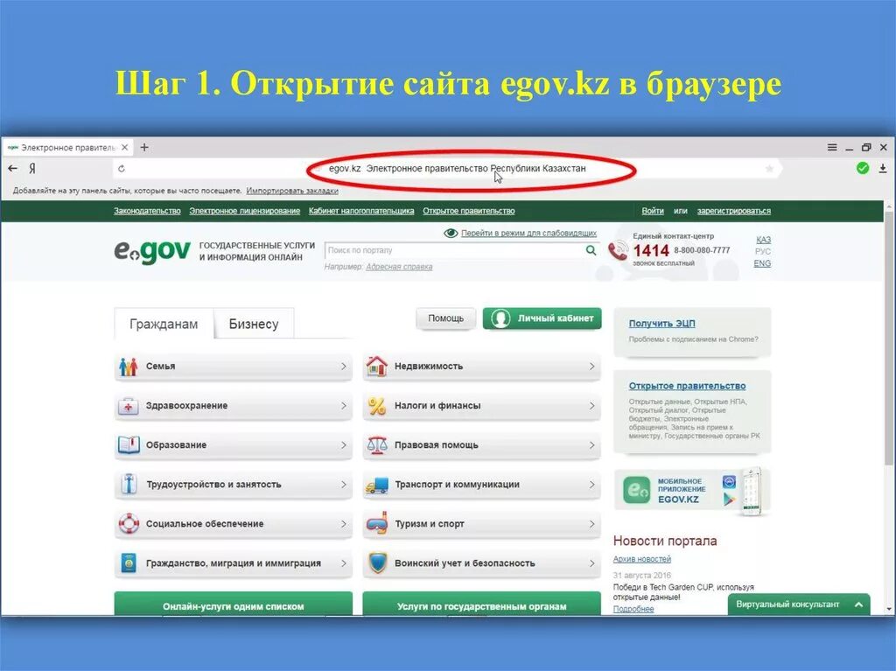896x671 pixels.
Task: Click the Здравоохранение medical kit icon
Action: coord(129,406)
